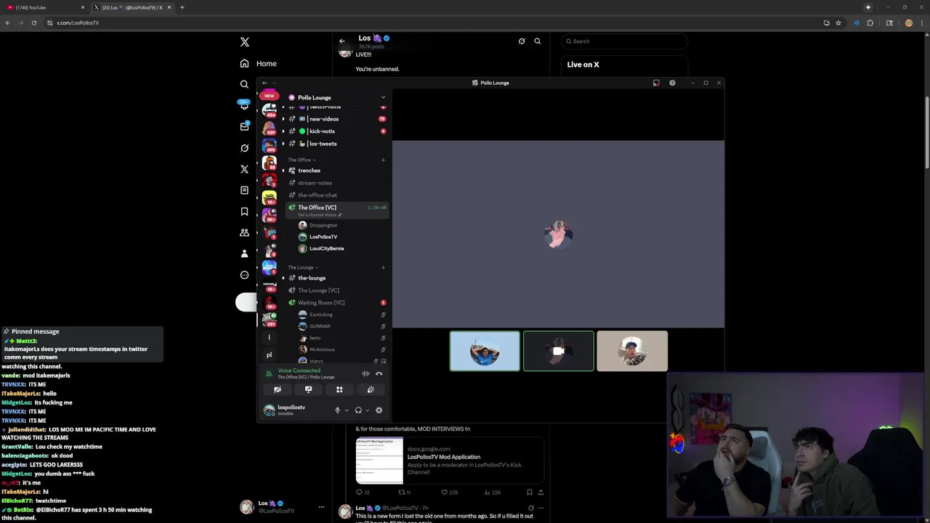Screen dimensions: 930x523
Task: Open Messages envelope in X sidebar
Action: coord(245,126)
